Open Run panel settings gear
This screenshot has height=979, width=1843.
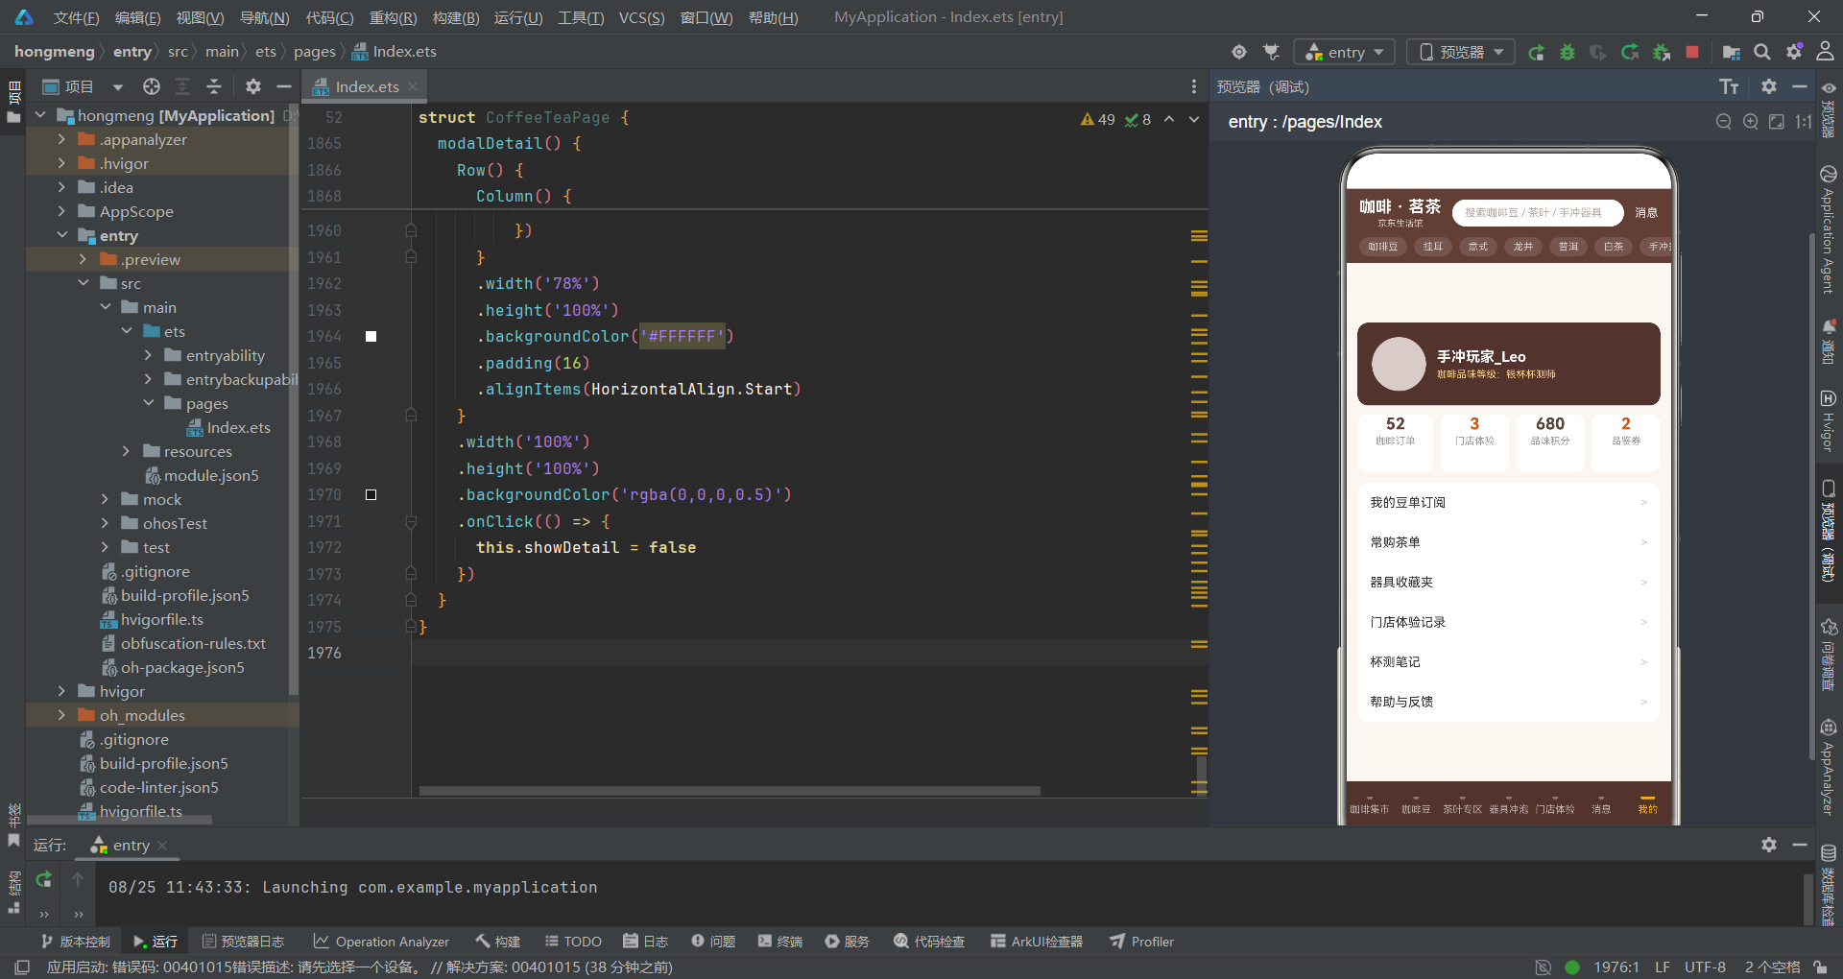point(1769,845)
